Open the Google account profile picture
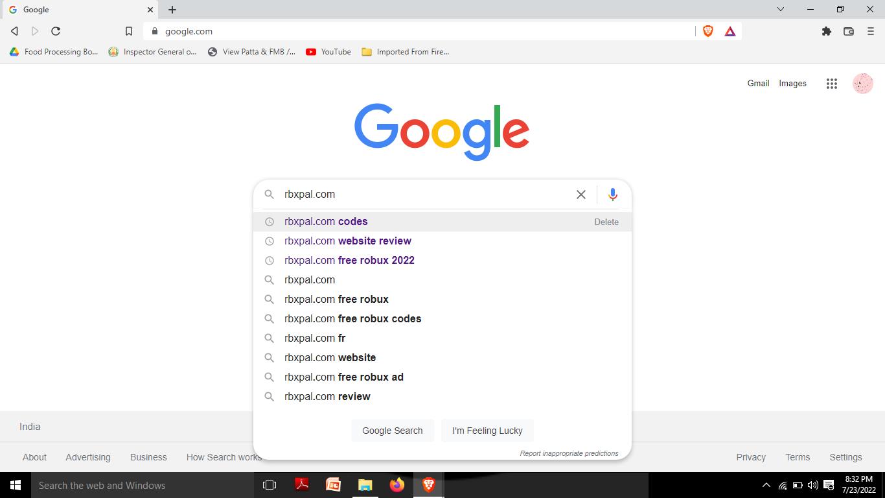885x498 pixels. coord(863,83)
